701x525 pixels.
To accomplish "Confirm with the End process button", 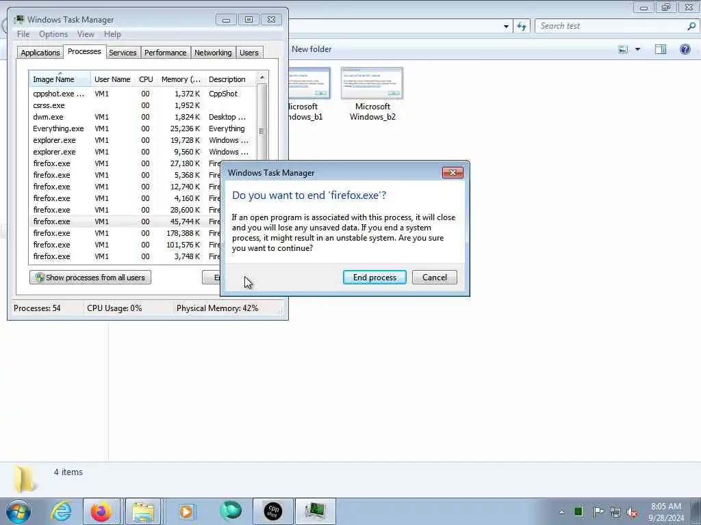I will point(374,278).
